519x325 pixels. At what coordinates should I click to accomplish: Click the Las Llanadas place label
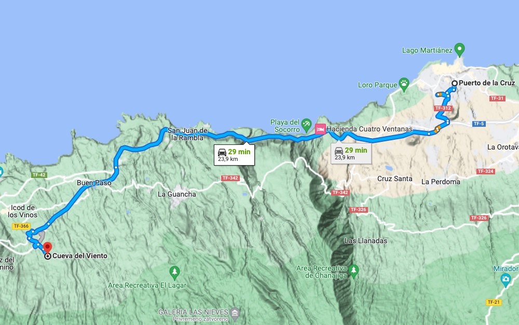(366, 241)
